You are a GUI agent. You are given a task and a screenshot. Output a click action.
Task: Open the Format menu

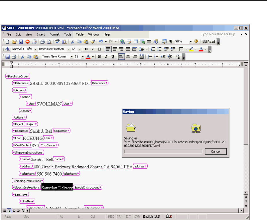(x=55, y=34)
